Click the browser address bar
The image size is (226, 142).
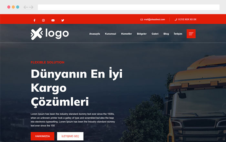coord(128,7)
